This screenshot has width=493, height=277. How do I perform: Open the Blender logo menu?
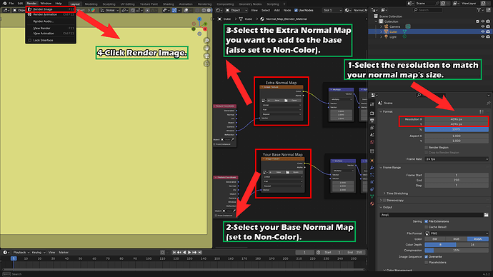[x=4, y=3]
